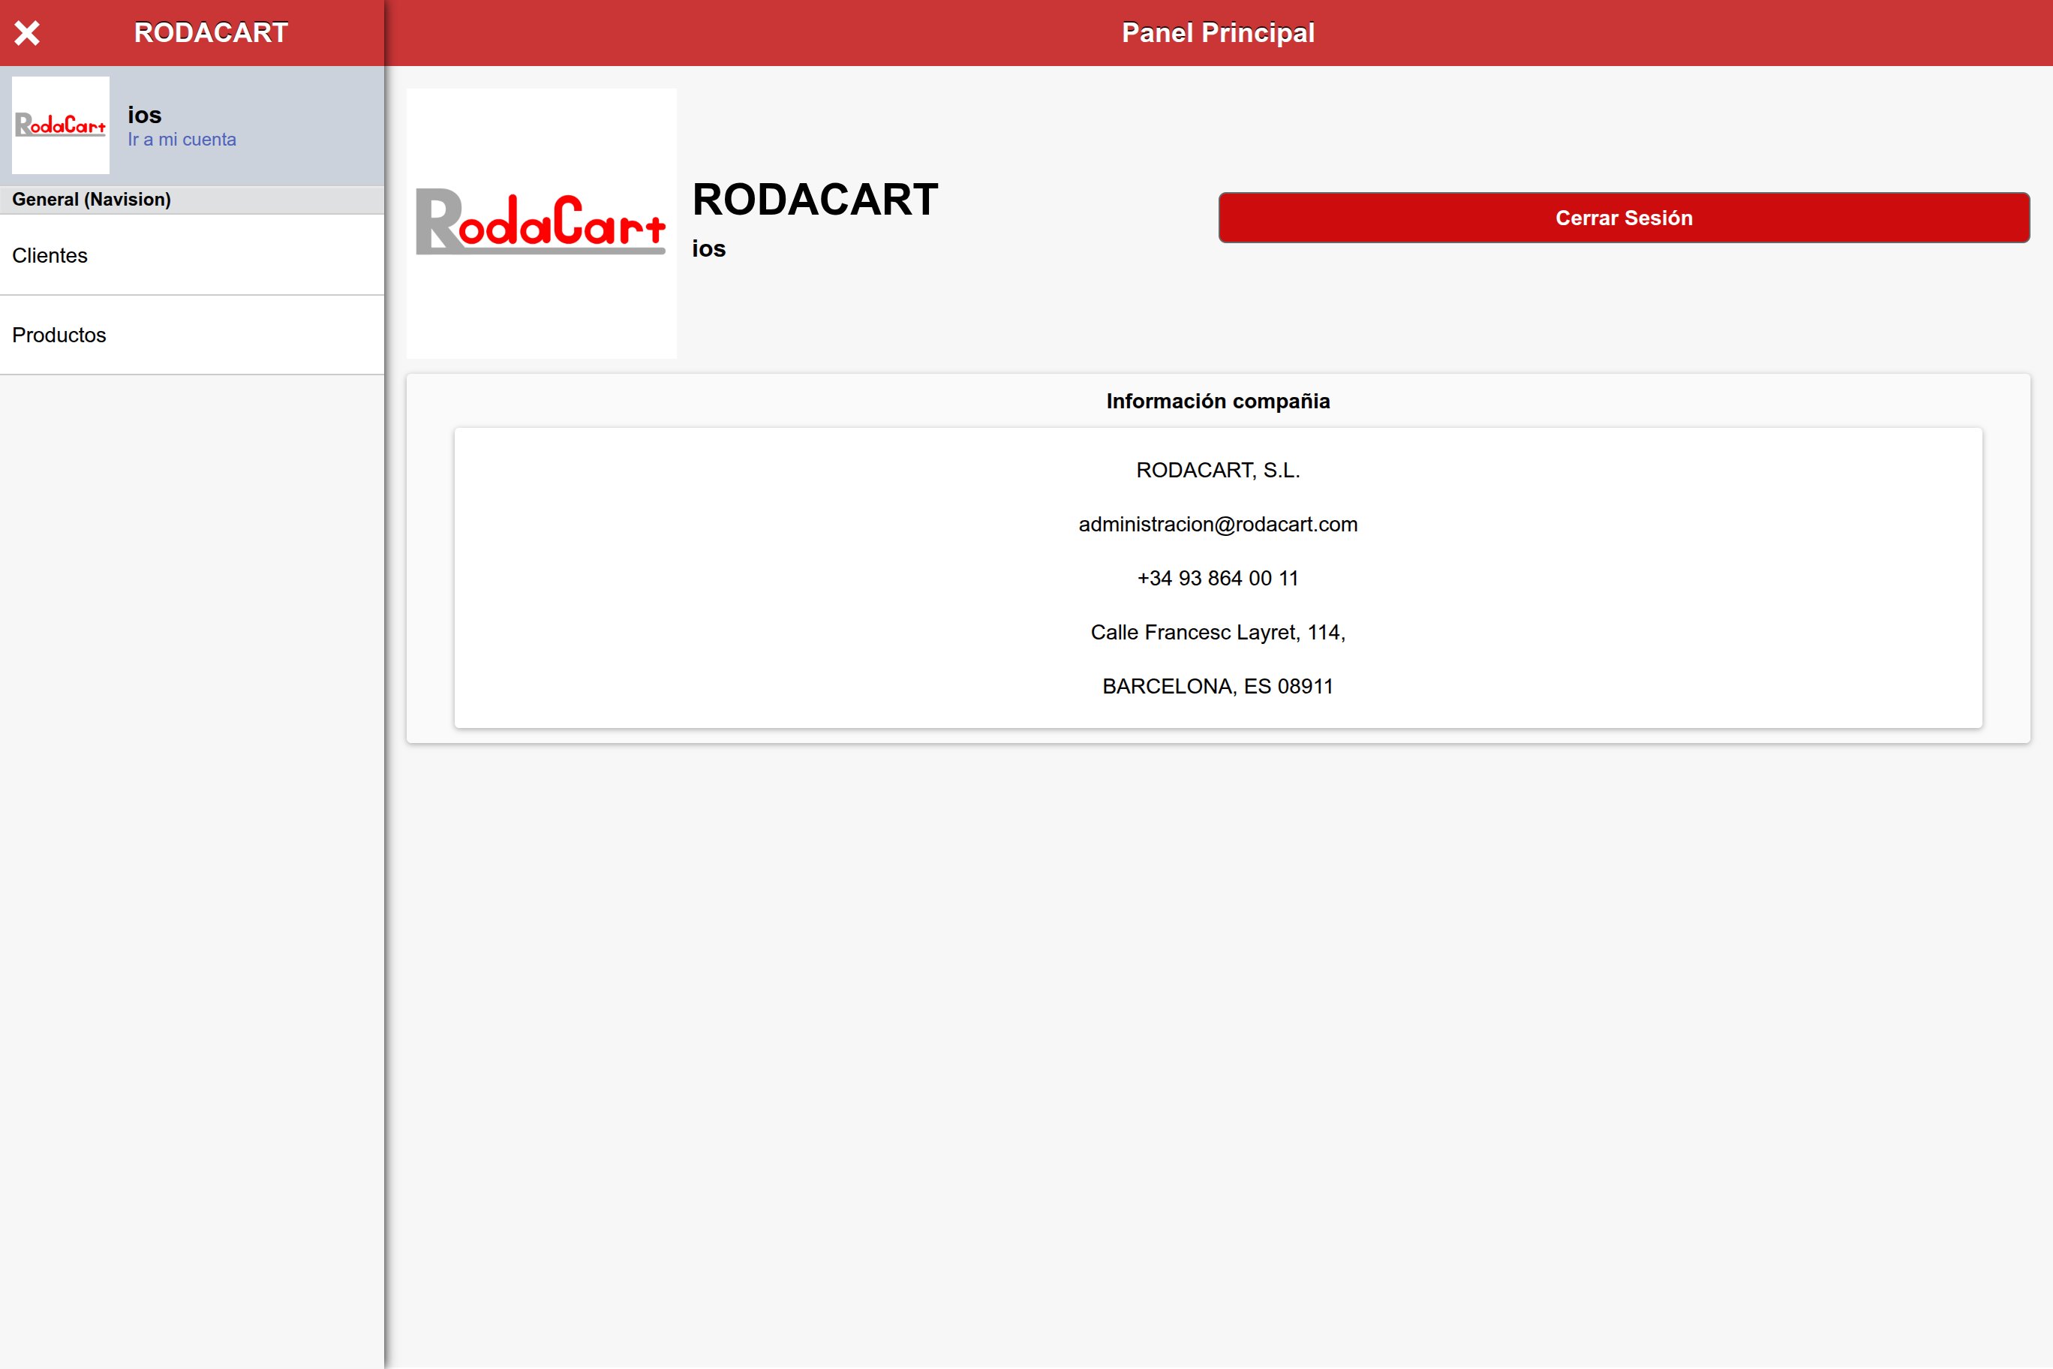
Task: Click the BARCELONA, ES 08911 line
Action: [x=1218, y=686]
